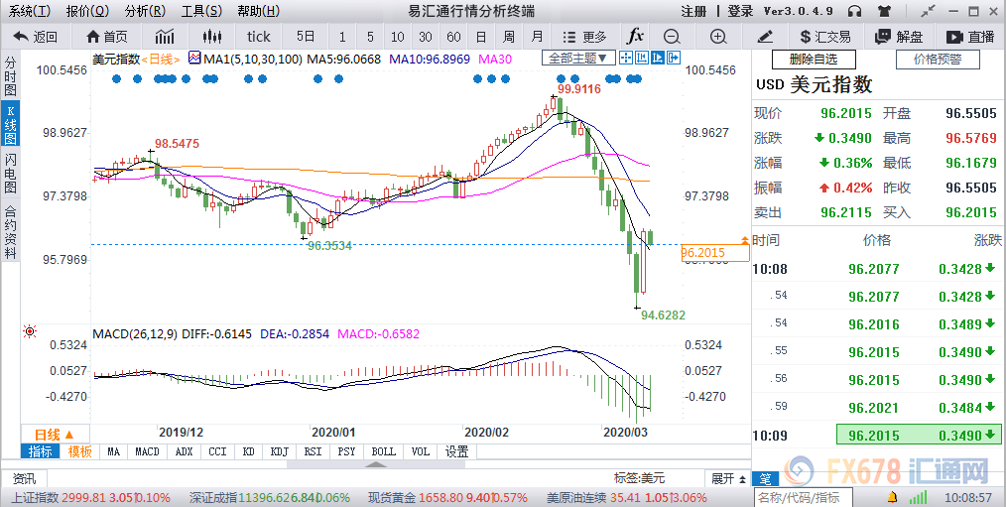The height and width of the screenshot is (507, 1006).
Task: Expand the 展开 news panel
Action: point(727,477)
